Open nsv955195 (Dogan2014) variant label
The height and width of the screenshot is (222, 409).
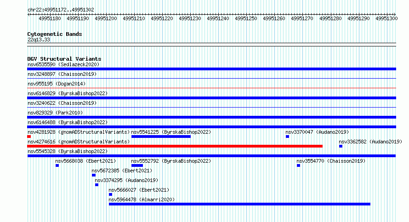coord(57,84)
